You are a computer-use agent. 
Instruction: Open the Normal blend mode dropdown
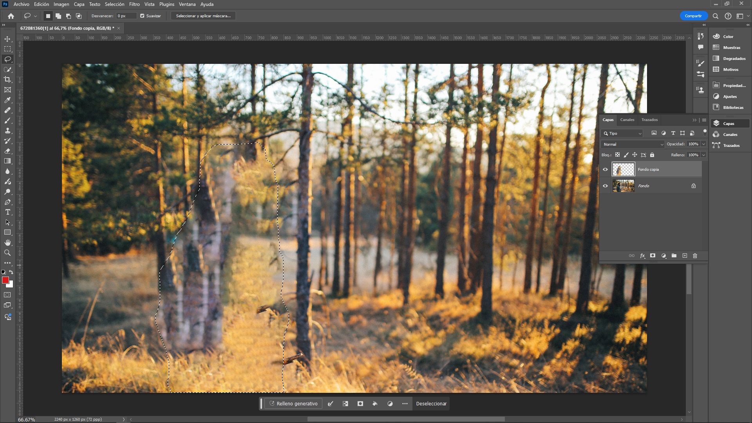click(x=633, y=145)
